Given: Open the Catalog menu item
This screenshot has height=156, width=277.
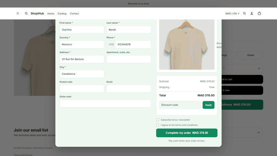Looking at the screenshot, I should click(x=62, y=14).
